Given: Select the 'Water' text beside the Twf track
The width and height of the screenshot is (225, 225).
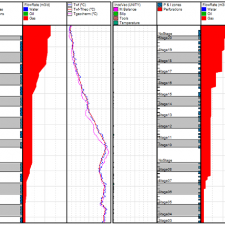Looking at the screenshot, I should [34, 9].
